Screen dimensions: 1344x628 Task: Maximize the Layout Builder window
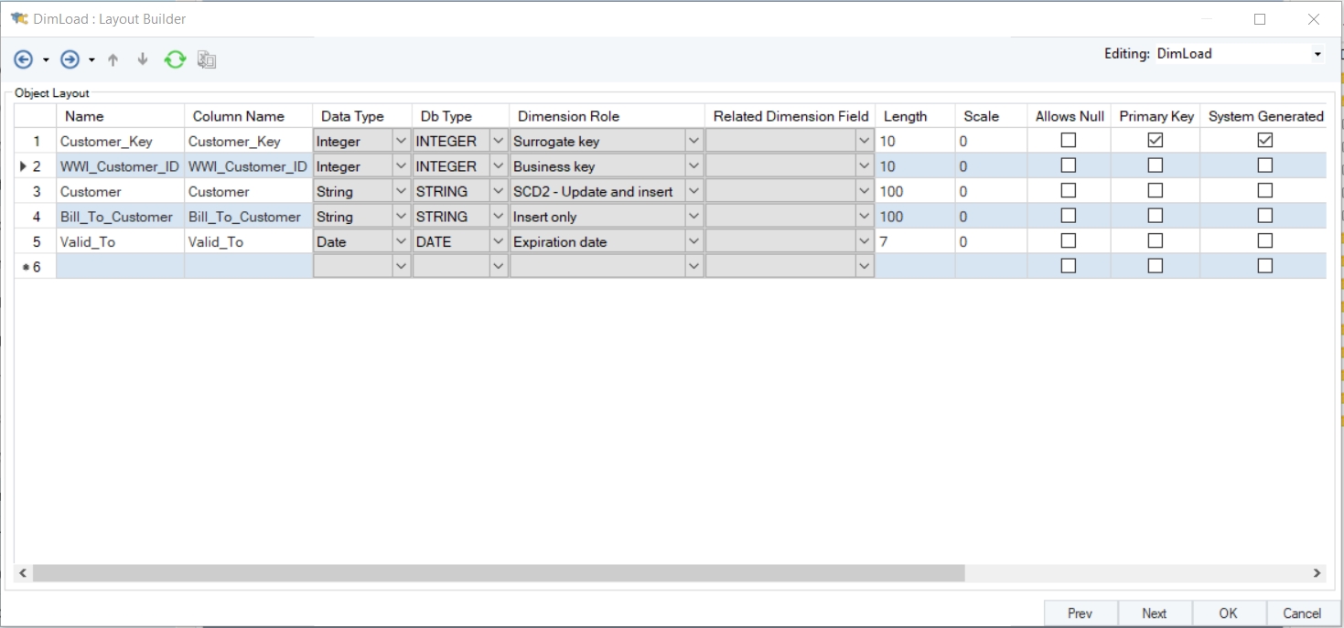[1260, 18]
